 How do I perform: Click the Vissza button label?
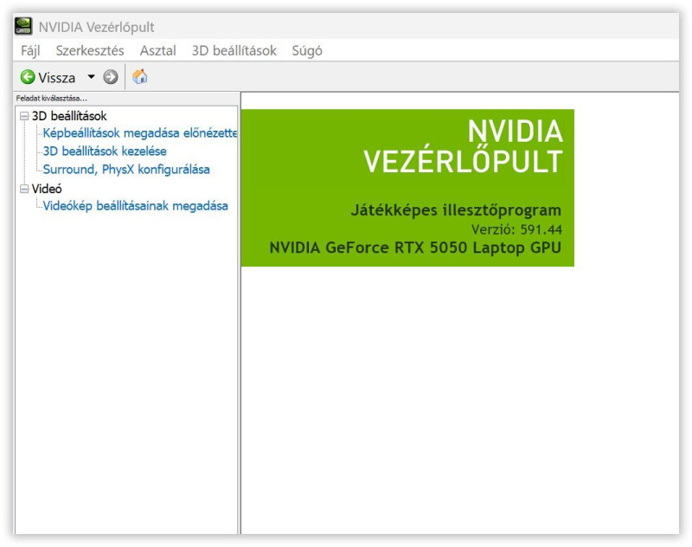click(x=56, y=78)
